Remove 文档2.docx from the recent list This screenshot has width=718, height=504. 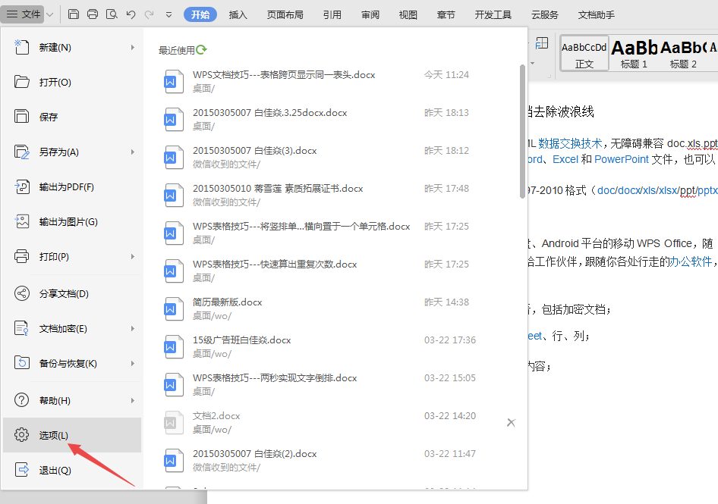point(511,423)
